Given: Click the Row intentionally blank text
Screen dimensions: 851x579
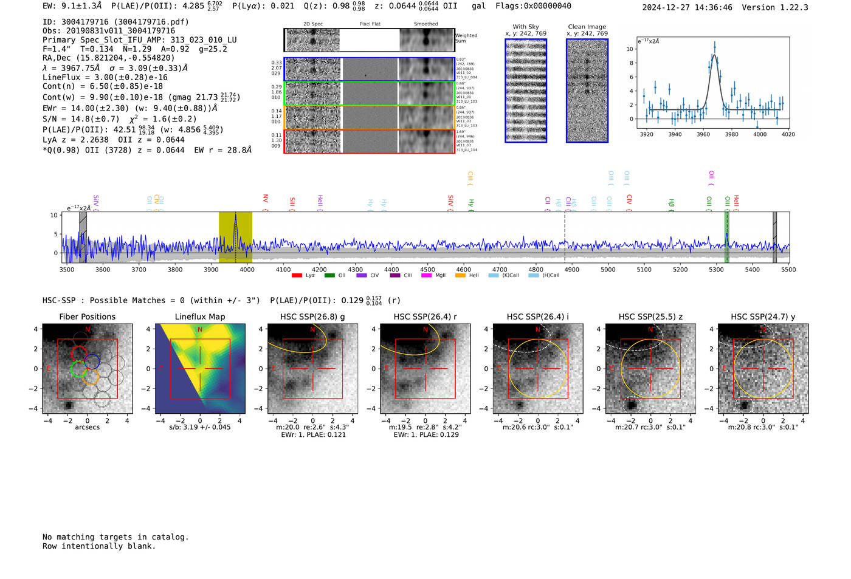Looking at the screenshot, I should (x=99, y=546).
